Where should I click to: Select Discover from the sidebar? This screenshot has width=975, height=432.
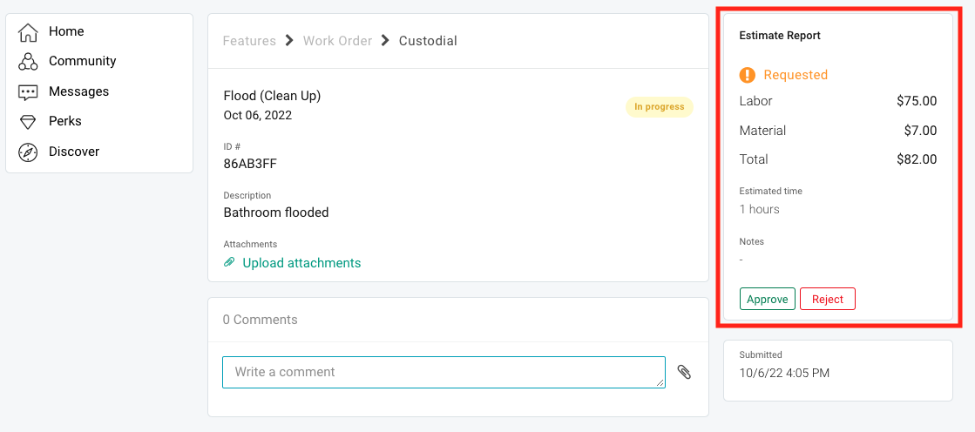pyautogui.click(x=74, y=152)
